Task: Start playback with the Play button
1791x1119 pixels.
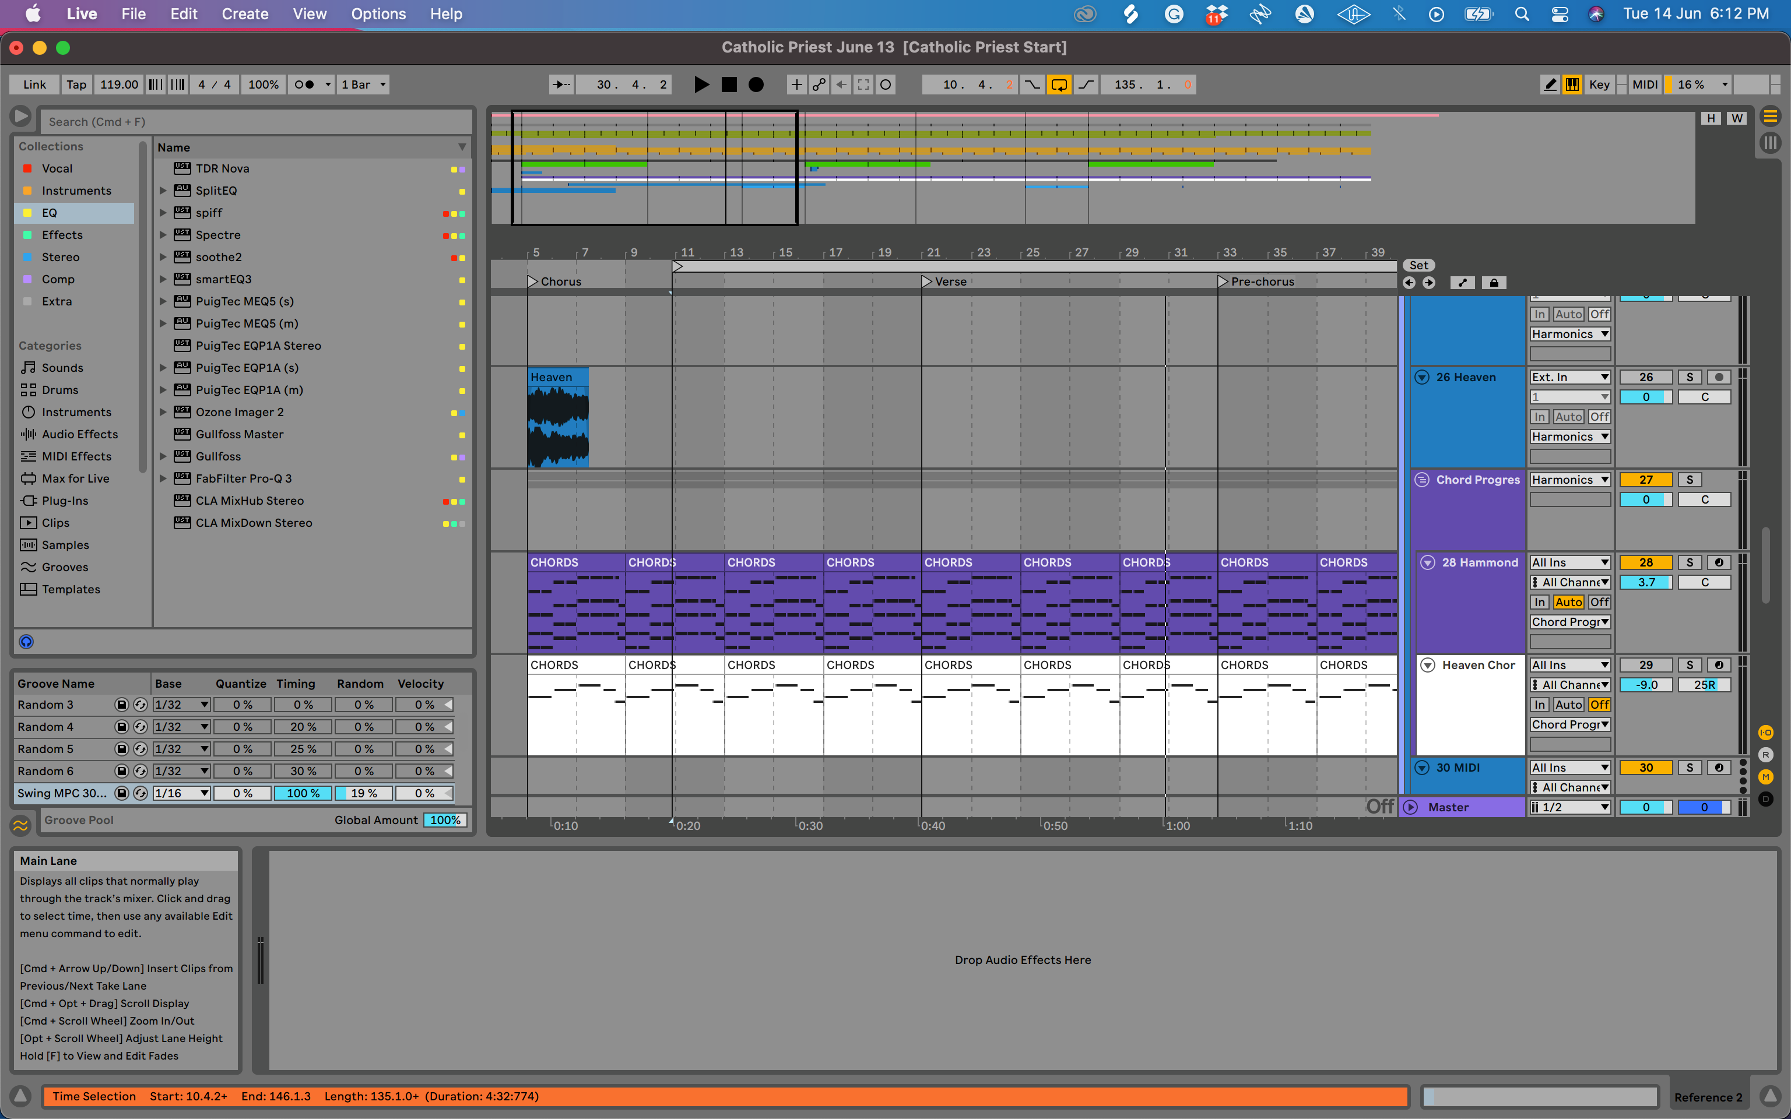Action: [701, 85]
